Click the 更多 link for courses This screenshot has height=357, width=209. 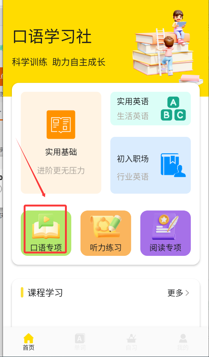click(175, 293)
